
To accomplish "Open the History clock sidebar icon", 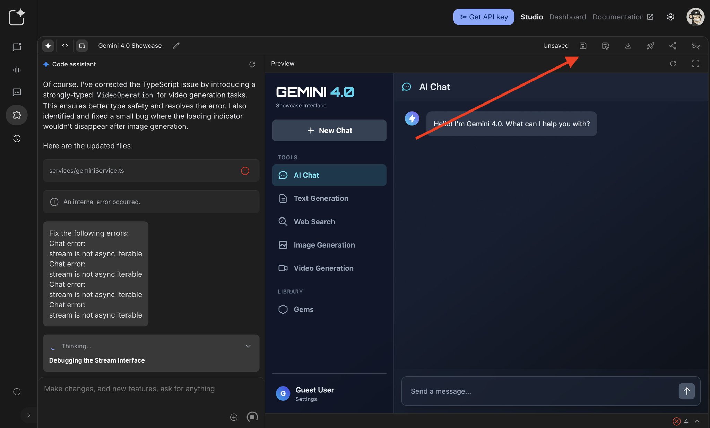I will point(17,139).
